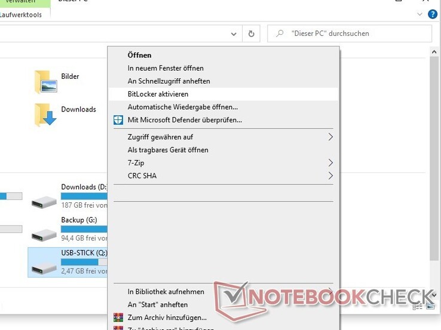This screenshot has width=441, height=330.
Task: Choose Als tragbares Gerät öffnen
Action: (x=223, y=150)
